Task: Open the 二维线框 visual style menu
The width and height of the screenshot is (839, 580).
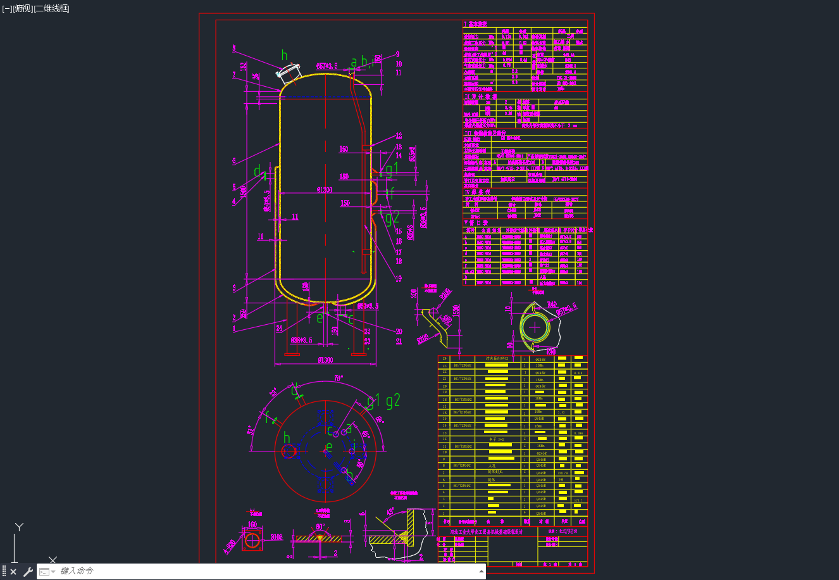Action: pyautogui.click(x=51, y=8)
